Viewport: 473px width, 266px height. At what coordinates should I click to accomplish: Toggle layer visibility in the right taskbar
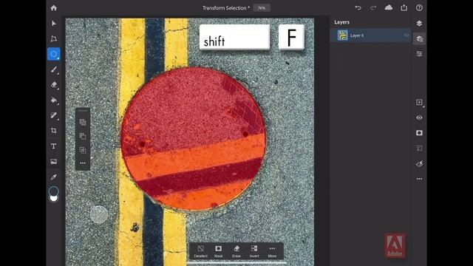pyautogui.click(x=419, y=117)
